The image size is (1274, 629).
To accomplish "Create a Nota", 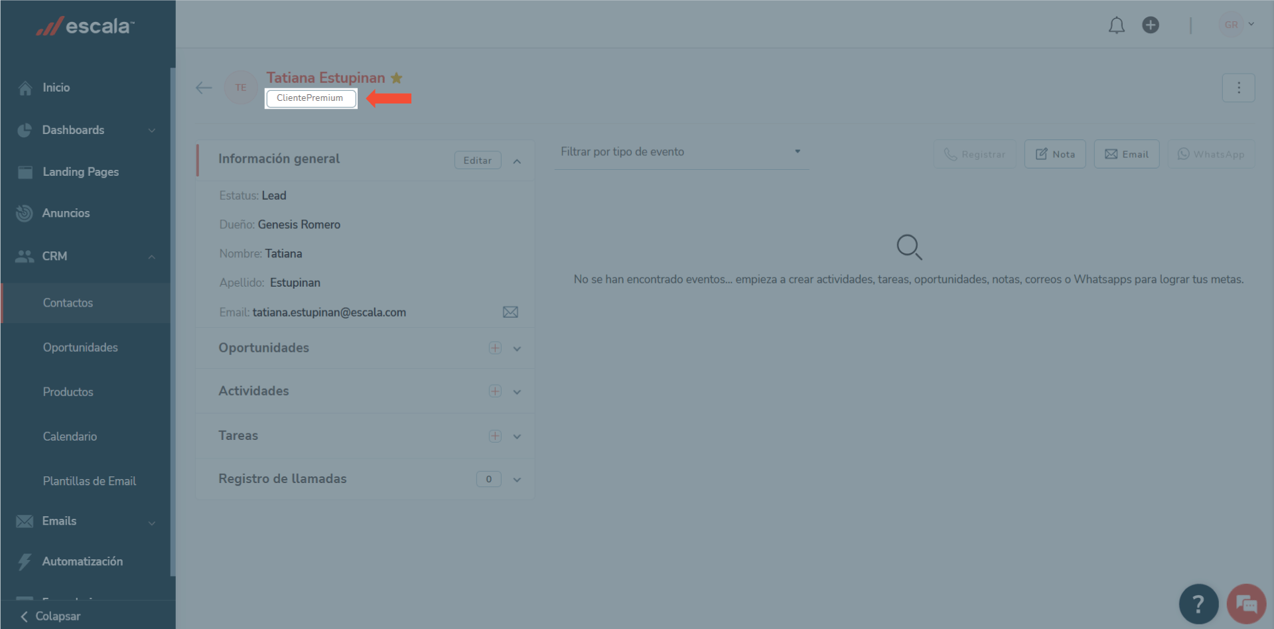I will click(1055, 154).
